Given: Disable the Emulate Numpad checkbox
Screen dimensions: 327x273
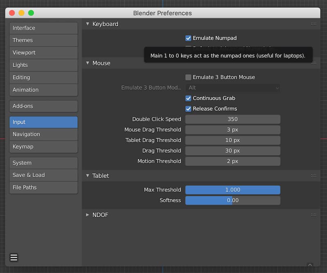Looking at the screenshot, I should [188, 38].
